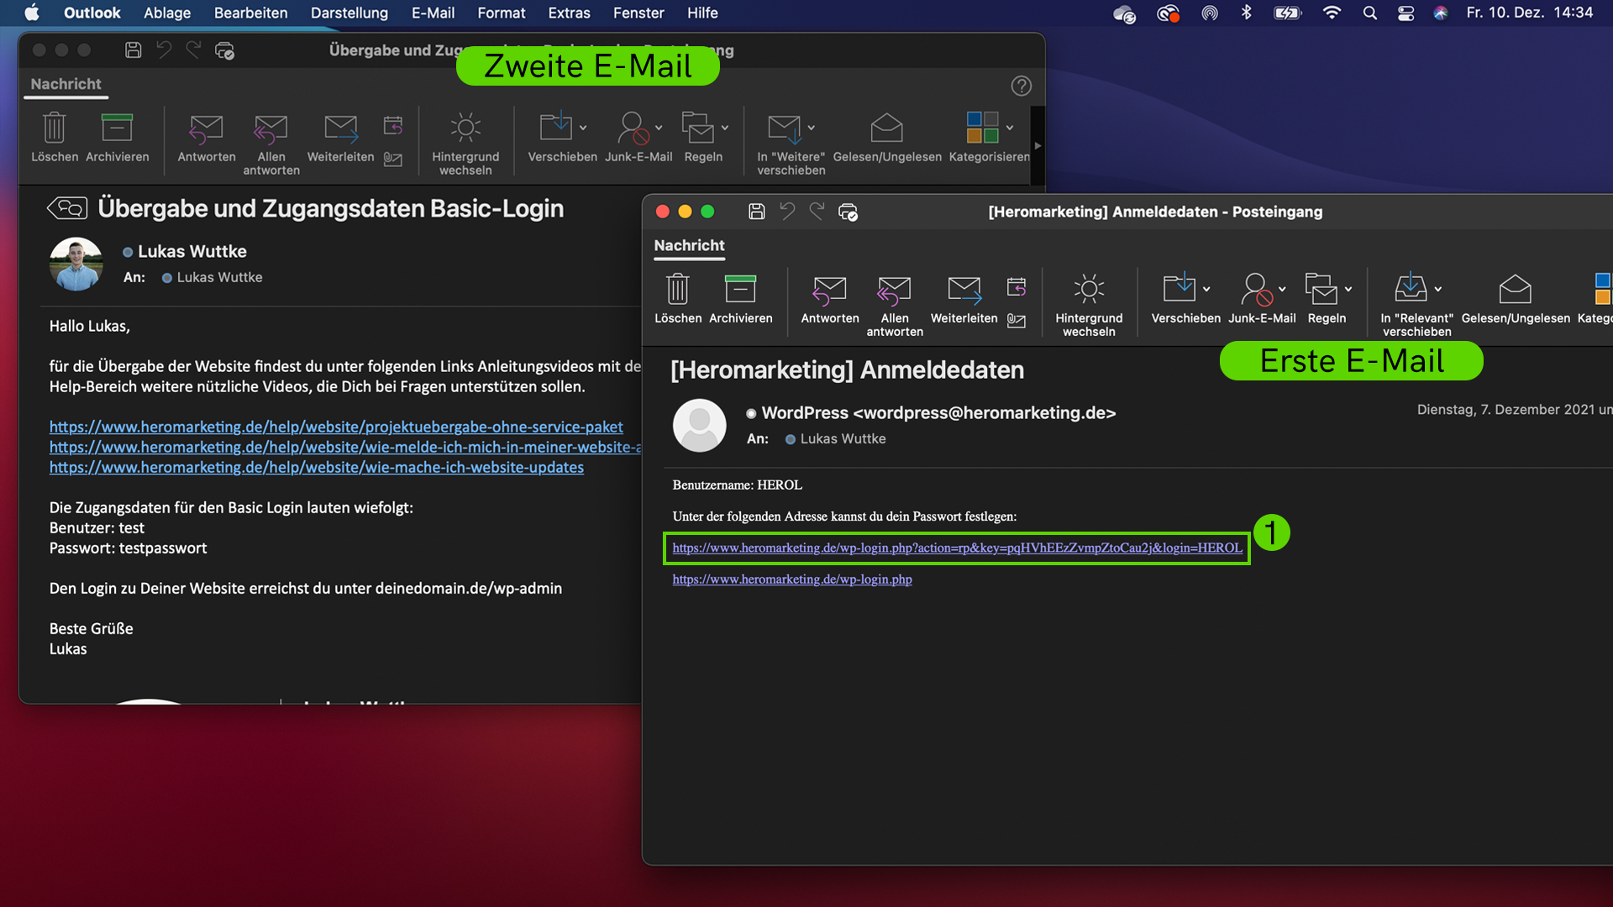Image resolution: width=1613 pixels, height=907 pixels.
Task: Open the plain wp-login.php link
Action: point(792,579)
